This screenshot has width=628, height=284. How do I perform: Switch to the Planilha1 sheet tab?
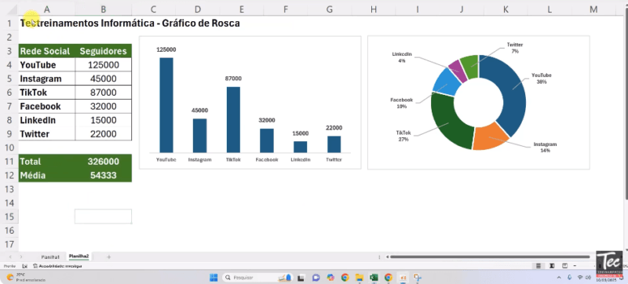click(x=50, y=257)
